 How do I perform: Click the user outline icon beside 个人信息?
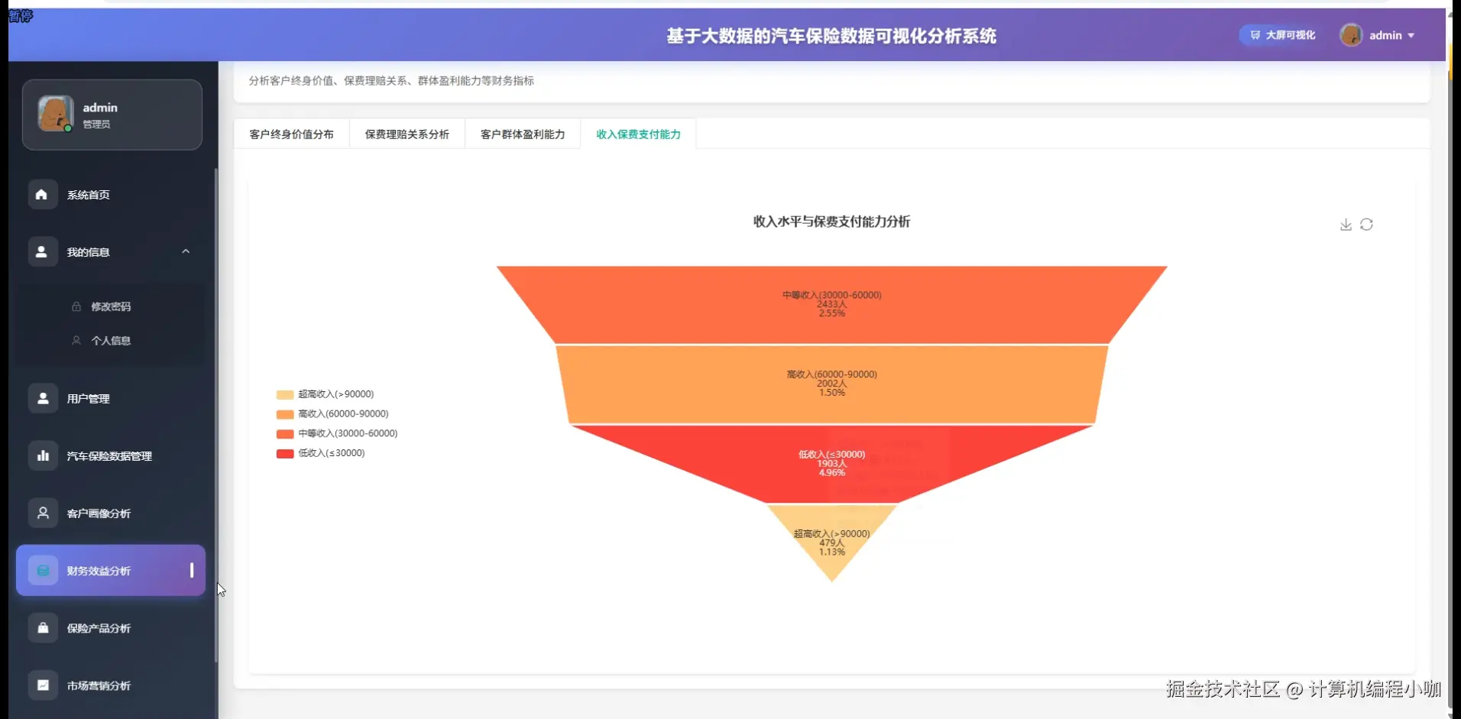(x=76, y=341)
